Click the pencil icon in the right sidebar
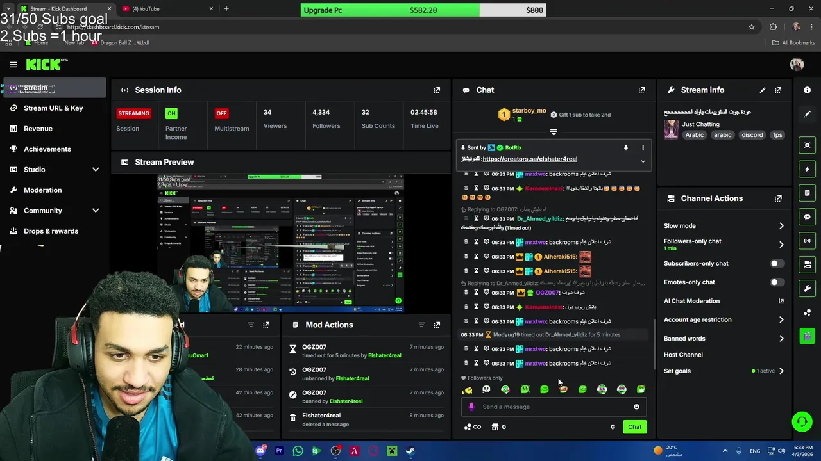 (807, 114)
